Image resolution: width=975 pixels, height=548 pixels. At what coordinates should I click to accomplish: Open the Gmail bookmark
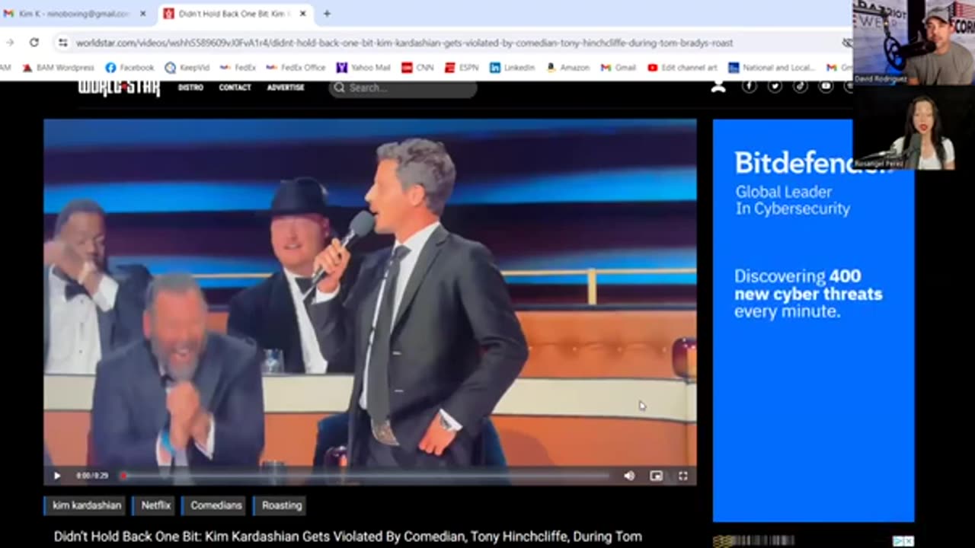click(x=619, y=68)
